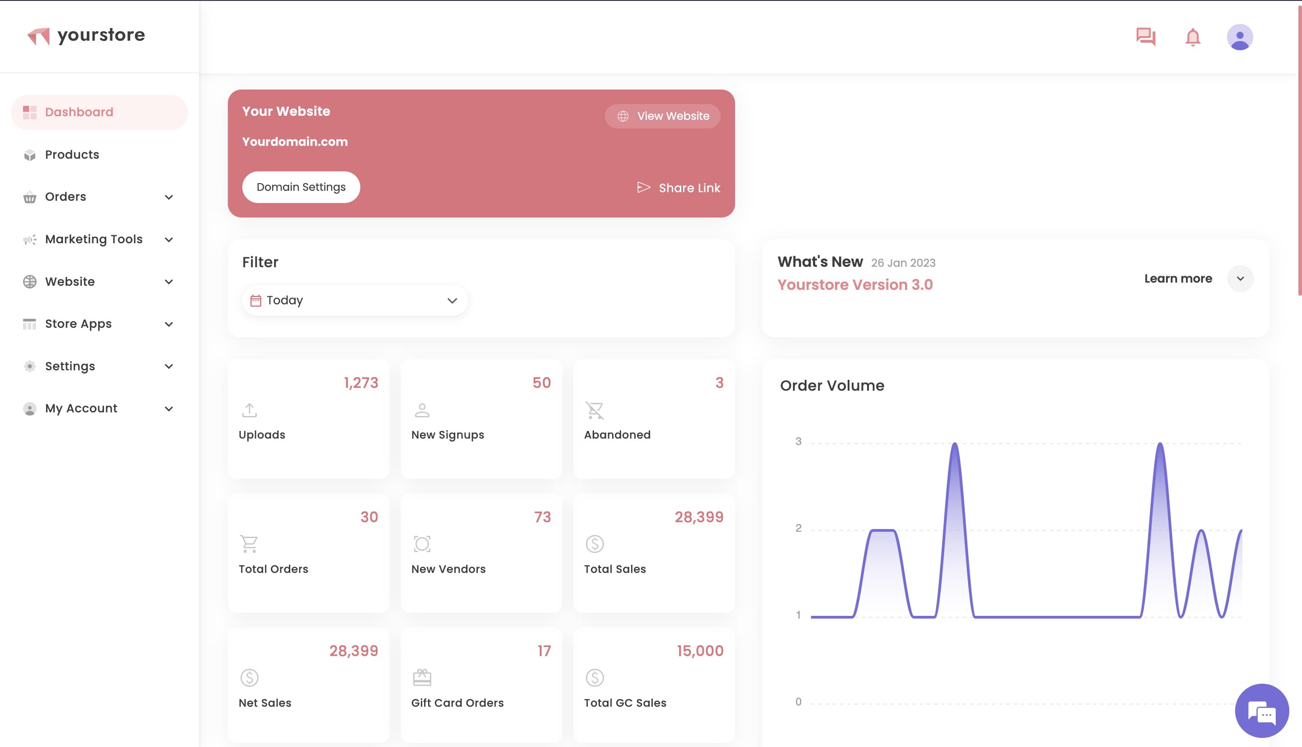Open the My Account menu item
The image size is (1302, 747).
pos(81,408)
